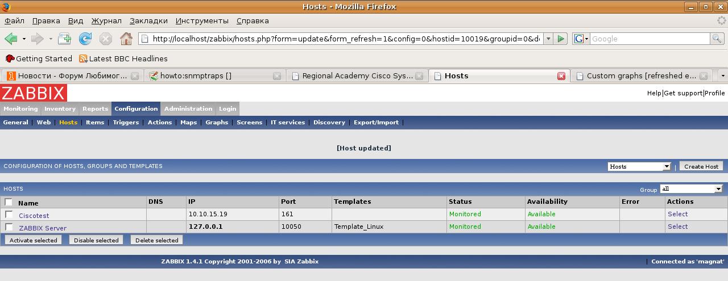Switch to the Reports tab
This screenshot has width=728, height=281.
pyautogui.click(x=95, y=108)
